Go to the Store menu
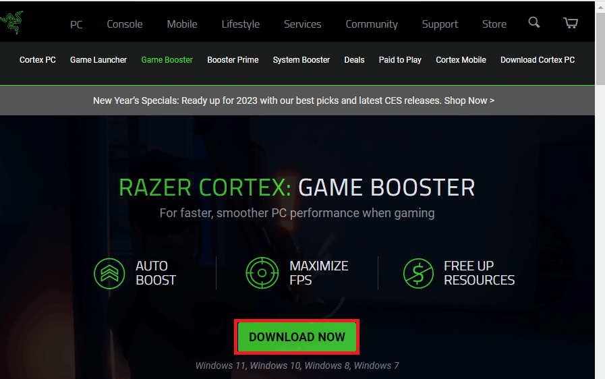The image size is (605, 379). click(x=494, y=24)
